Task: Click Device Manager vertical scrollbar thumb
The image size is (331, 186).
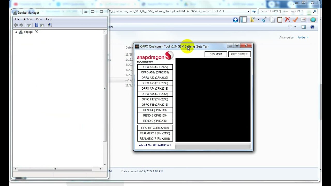Action: 104,88
